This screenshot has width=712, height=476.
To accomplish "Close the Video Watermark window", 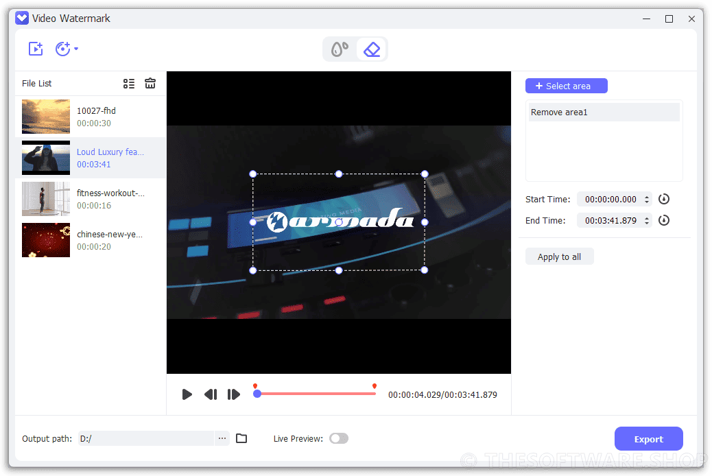I will (691, 19).
